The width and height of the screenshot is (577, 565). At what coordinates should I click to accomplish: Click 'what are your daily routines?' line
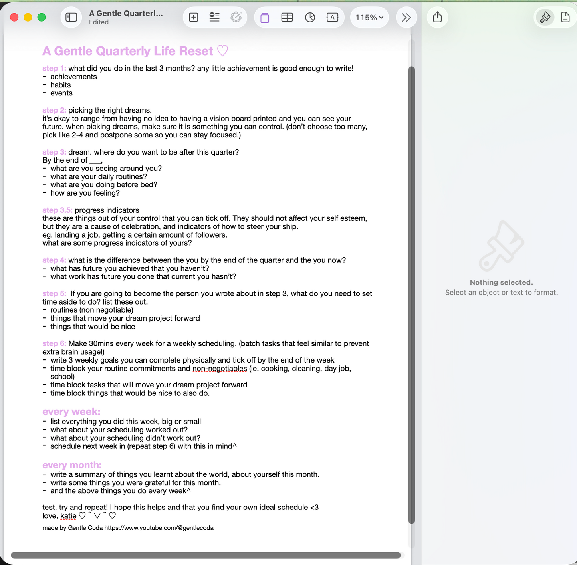[99, 177]
